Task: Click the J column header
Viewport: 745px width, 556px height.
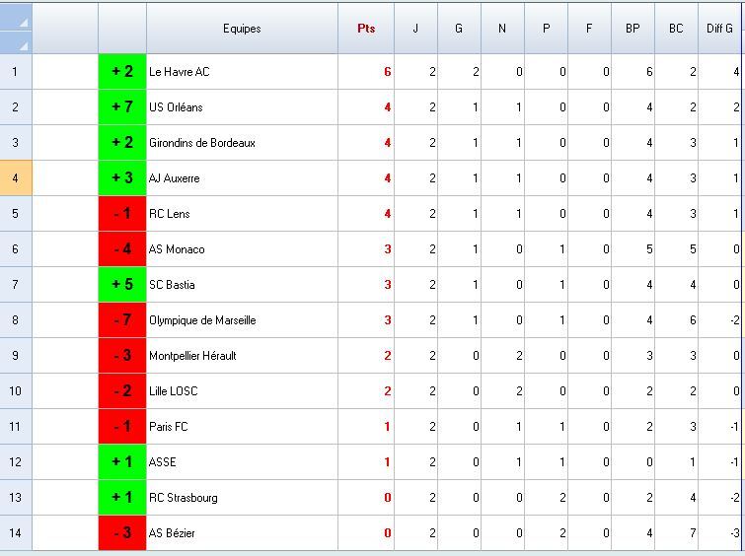Action: pyautogui.click(x=415, y=29)
